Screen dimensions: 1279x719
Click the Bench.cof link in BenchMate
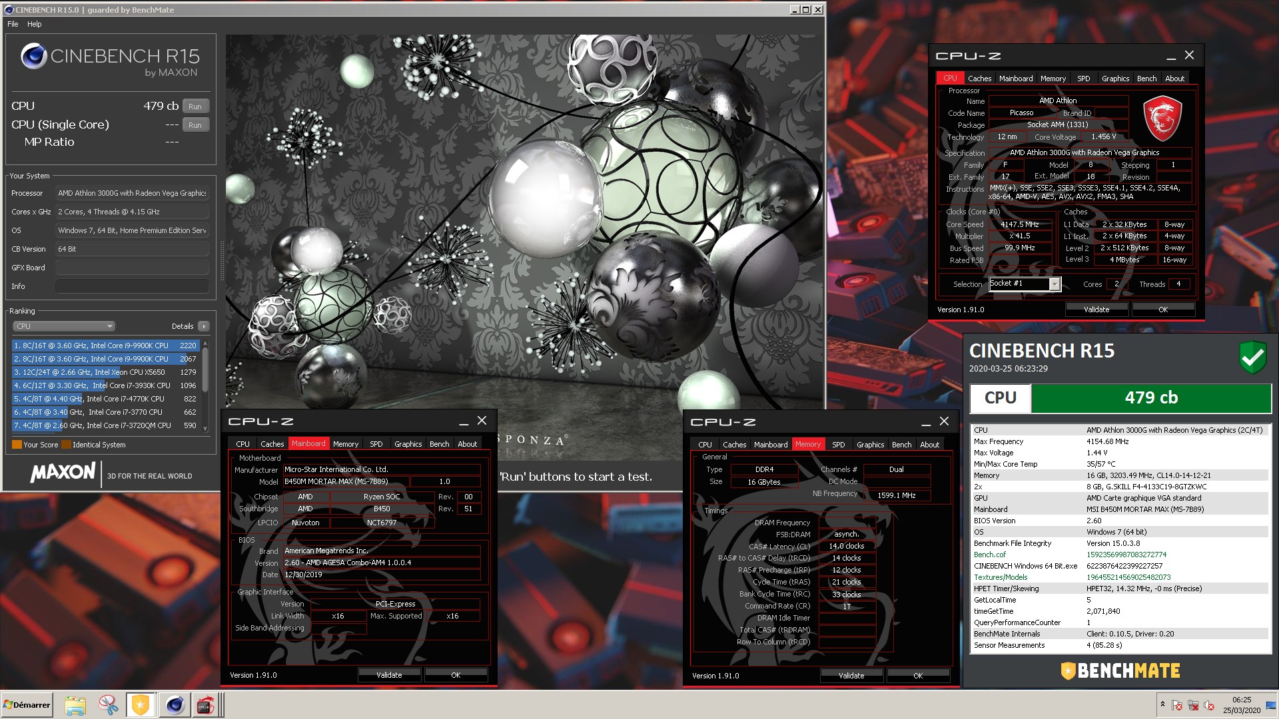click(x=990, y=555)
